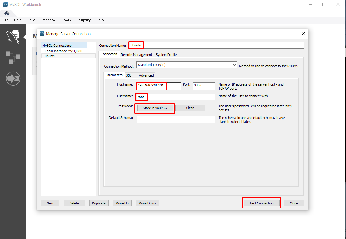This screenshot has width=346, height=239.
Task: Switch to the Connection tab
Action: (x=109, y=54)
